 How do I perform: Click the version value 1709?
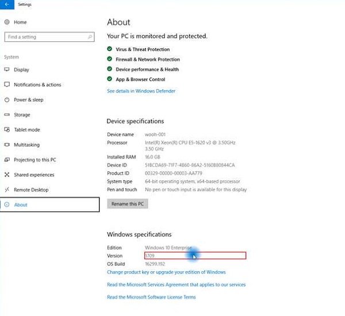tap(149, 256)
